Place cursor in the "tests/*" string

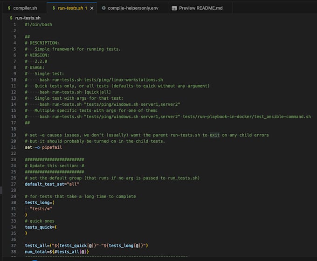click(41, 209)
